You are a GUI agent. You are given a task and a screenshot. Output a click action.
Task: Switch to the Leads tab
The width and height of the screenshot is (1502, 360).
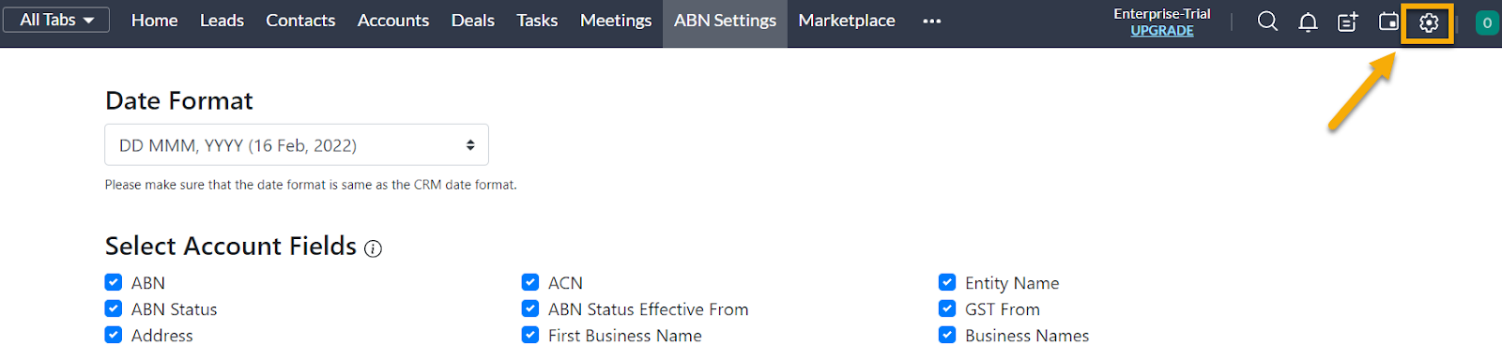[x=222, y=21]
